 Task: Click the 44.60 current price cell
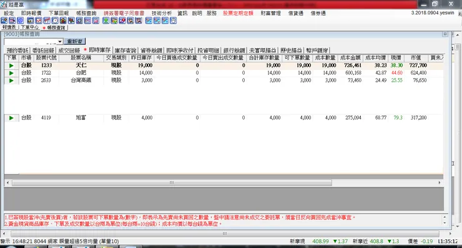point(396,73)
